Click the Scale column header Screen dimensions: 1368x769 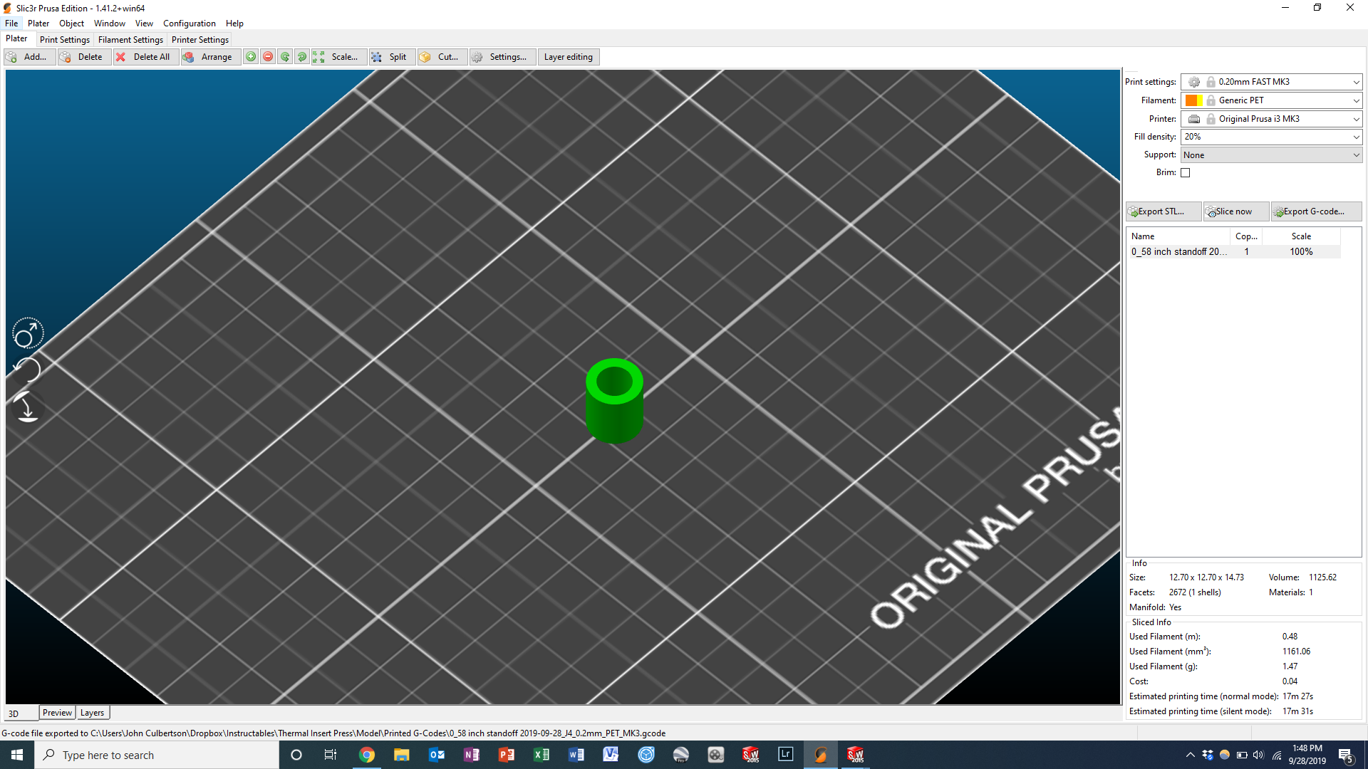[x=1301, y=236]
